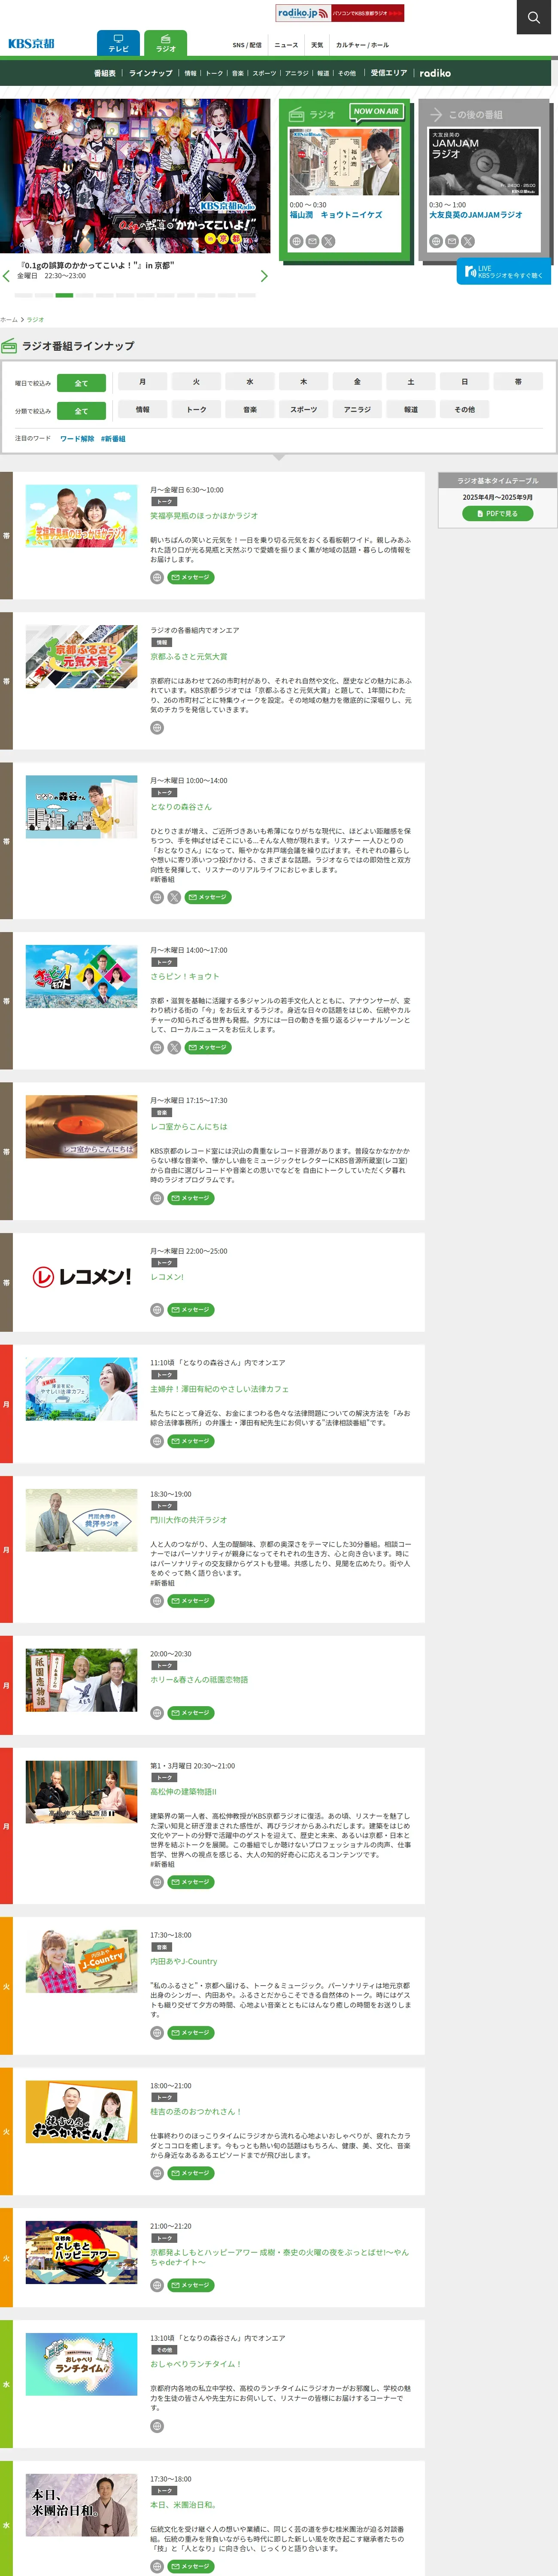
Task: Open globe icon for 門川大作の共汗ラジオ
Action: (157, 1601)
